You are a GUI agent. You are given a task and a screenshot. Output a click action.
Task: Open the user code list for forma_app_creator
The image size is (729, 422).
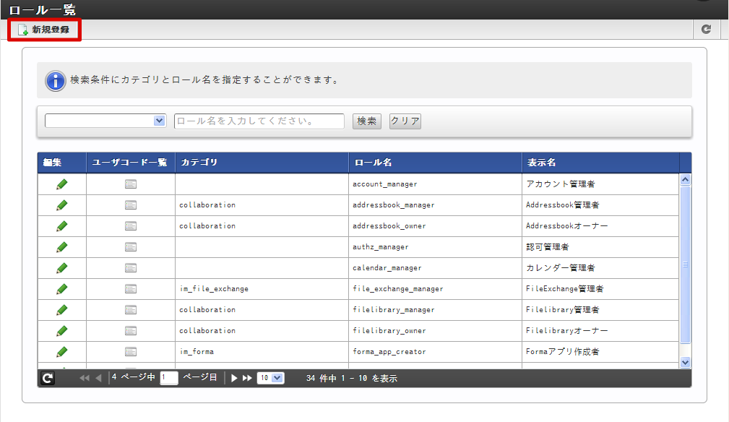pyautogui.click(x=131, y=352)
